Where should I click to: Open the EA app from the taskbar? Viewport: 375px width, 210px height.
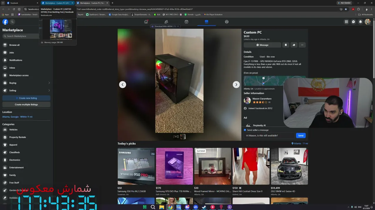click(195, 207)
